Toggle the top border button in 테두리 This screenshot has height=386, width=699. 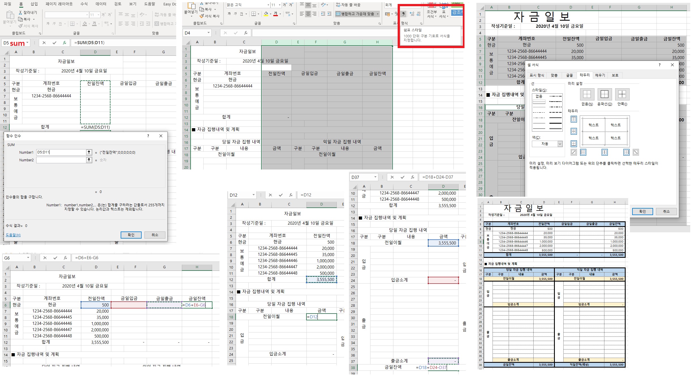click(x=574, y=119)
